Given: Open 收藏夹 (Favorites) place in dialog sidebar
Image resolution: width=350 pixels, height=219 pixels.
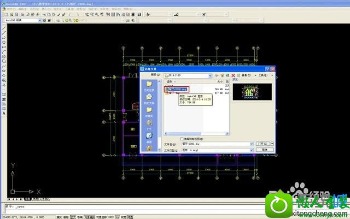Looking at the screenshot, I should coord(149,112).
